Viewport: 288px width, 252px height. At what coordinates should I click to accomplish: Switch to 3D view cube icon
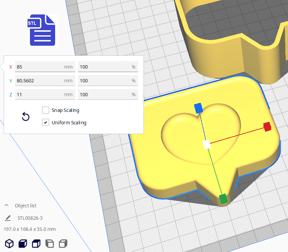9,243
